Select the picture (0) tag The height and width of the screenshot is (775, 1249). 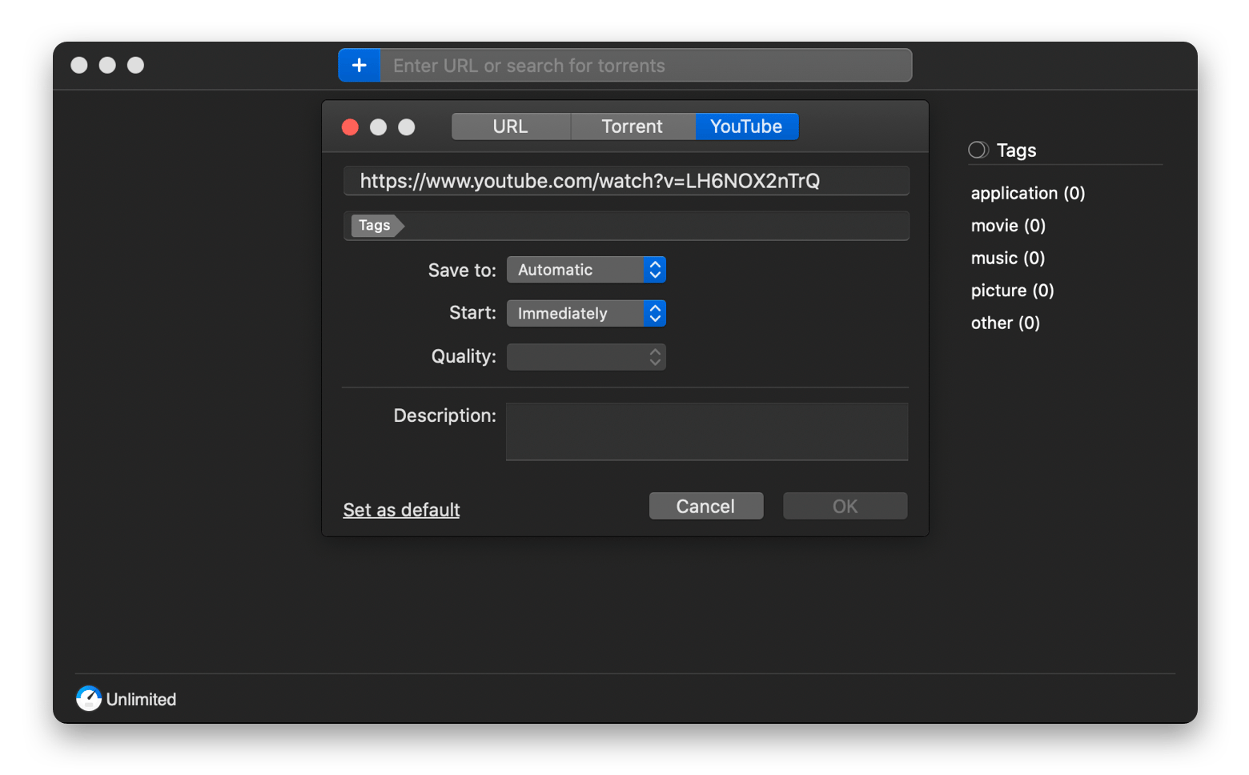click(x=1012, y=291)
